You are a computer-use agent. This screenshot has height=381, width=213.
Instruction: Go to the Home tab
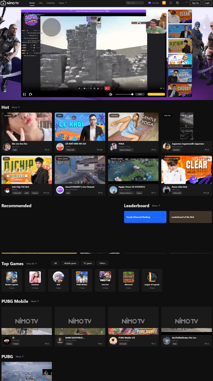32,3
